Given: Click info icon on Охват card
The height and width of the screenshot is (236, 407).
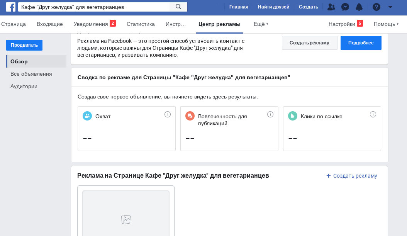Looking at the screenshot, I should coord(168,114).
